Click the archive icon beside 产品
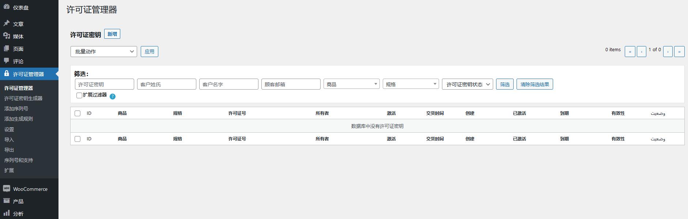The height and width of the screenshot is (219, 688). tap(7, 201)
